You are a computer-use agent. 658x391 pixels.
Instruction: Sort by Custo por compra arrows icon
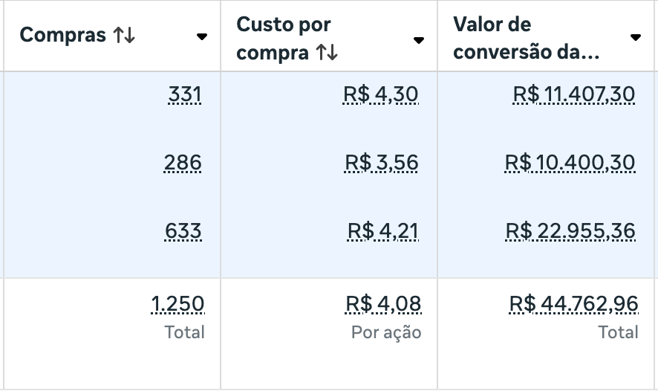pos(327,53)
